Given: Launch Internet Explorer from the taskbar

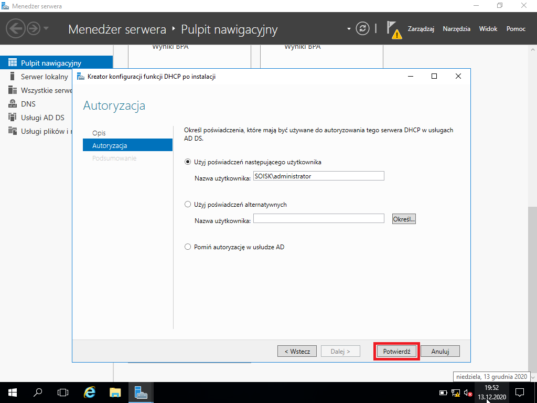Looking at the screenshot, I should (89, 393).
